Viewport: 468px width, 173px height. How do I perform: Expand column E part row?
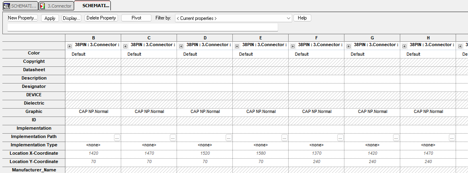[x=237, y=46]
